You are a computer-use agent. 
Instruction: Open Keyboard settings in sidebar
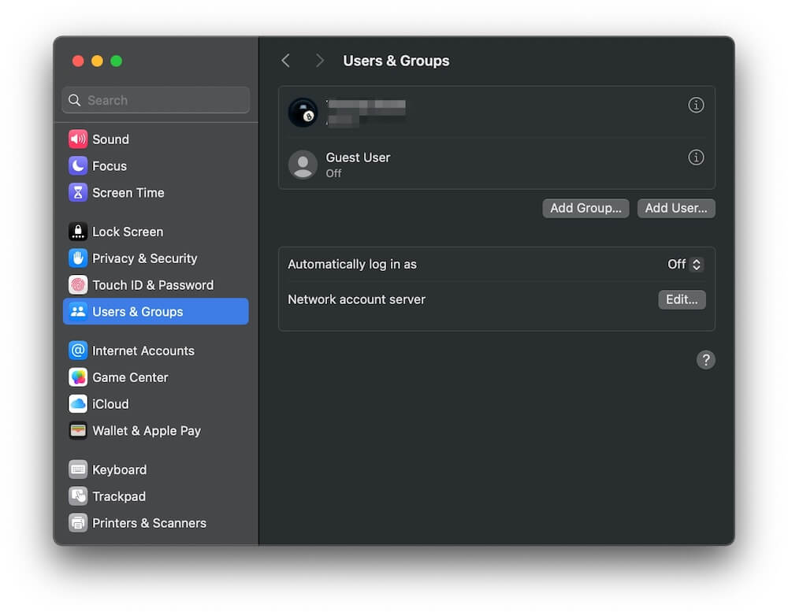pos(155,469)
